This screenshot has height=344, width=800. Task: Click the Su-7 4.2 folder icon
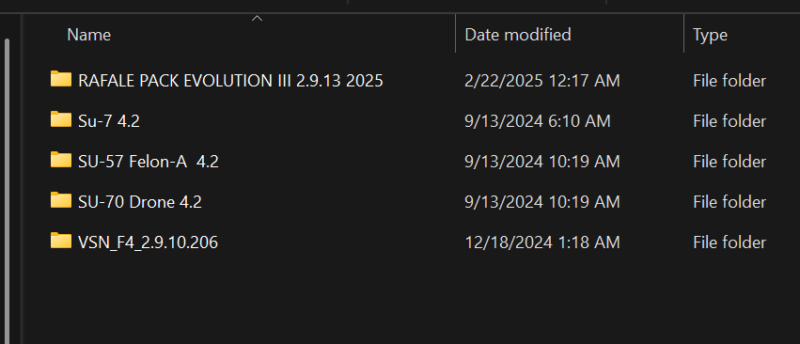61,120
